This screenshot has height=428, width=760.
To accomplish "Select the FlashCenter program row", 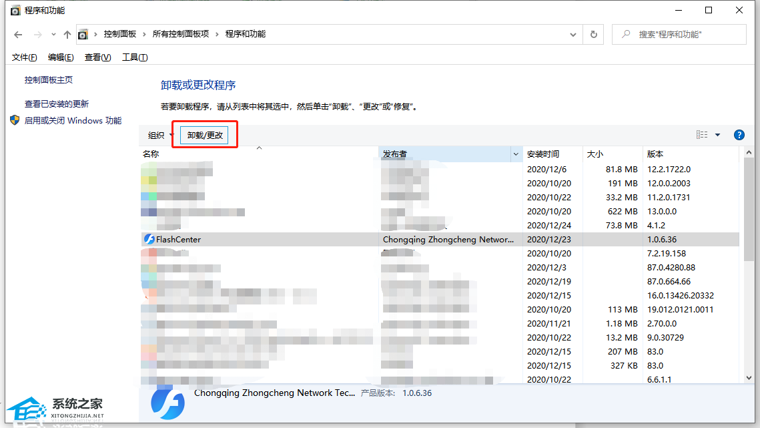I will 440,239.
